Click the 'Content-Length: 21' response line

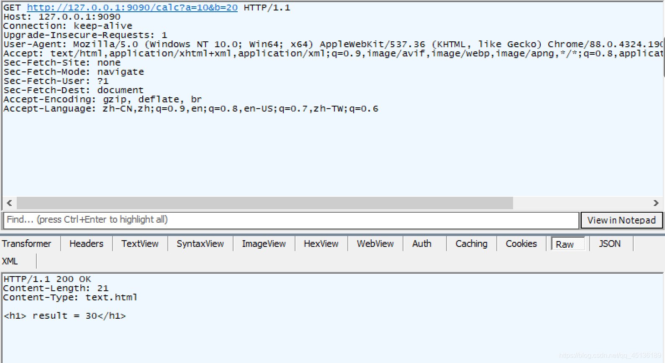56,288
